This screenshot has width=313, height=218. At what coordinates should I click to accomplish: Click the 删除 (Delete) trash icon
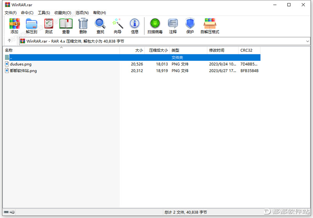pyautogui.click(x=83, y=26)
